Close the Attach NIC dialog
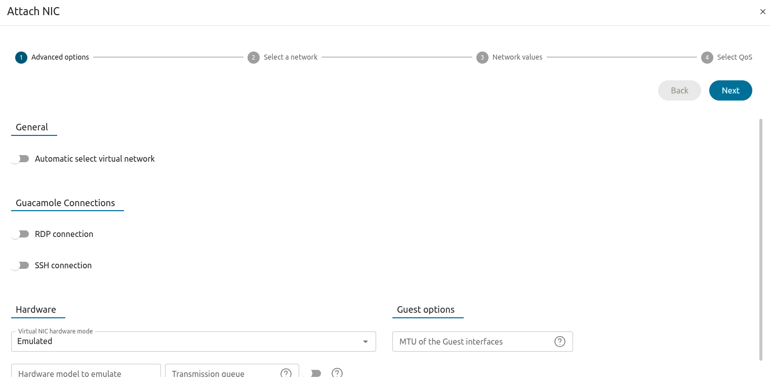Viewport: 770px width, 385px height. pos(762,12)
